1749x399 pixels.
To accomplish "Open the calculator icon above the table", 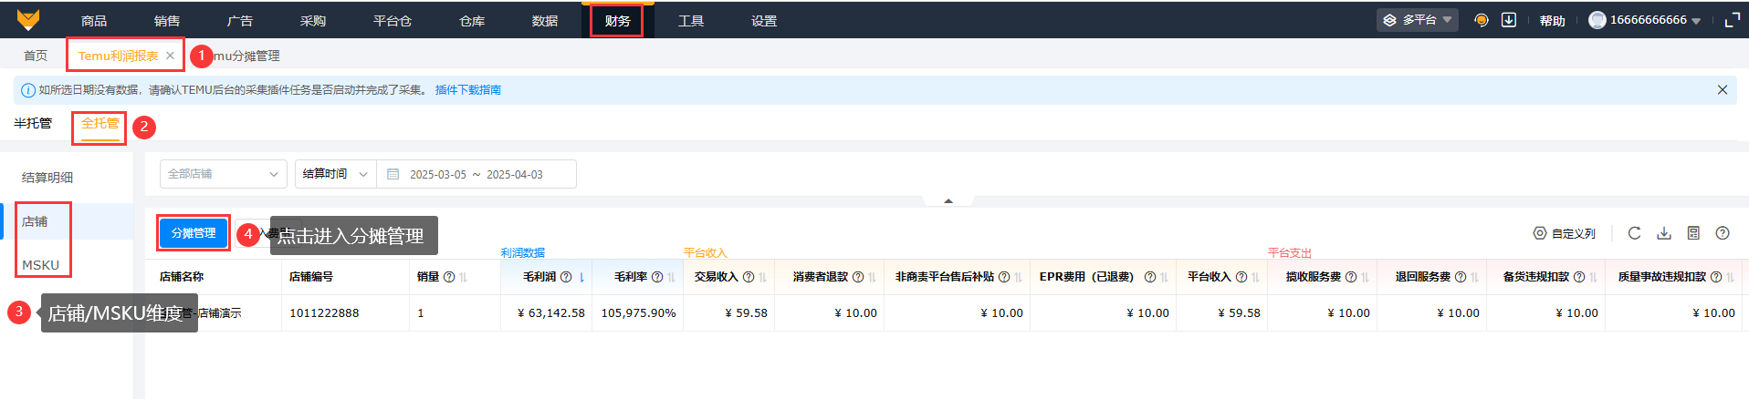I will click(1693, 233).
